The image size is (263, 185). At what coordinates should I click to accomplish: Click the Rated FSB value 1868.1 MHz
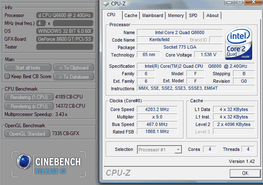tap(157, 131)
